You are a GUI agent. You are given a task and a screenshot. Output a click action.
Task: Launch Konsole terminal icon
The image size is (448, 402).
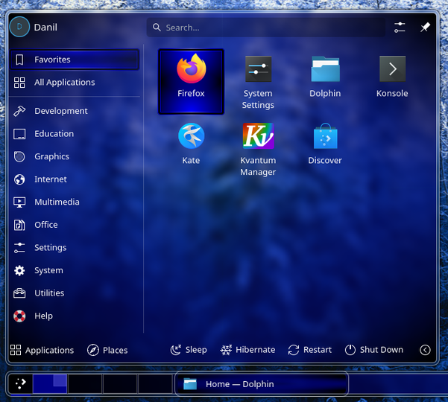pyautogui.click(x=392, y=68)
